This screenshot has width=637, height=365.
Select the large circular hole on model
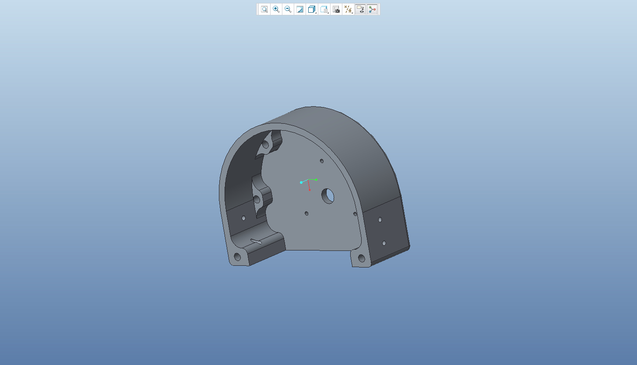(328, 195)
